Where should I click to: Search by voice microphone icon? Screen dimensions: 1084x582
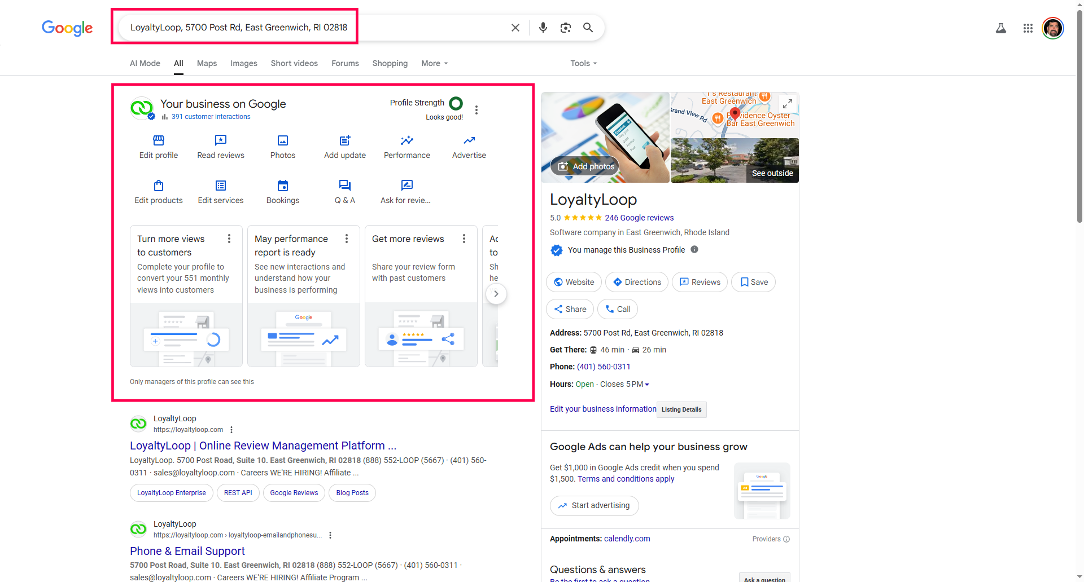coord(543,28)
